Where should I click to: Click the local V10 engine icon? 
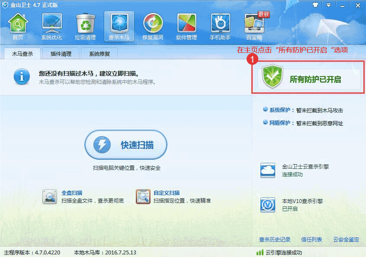(x=268, y=205)
